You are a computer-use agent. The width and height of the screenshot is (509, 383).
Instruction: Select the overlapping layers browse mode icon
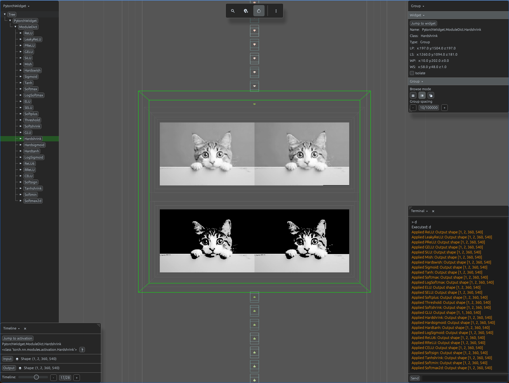(431, 96)
